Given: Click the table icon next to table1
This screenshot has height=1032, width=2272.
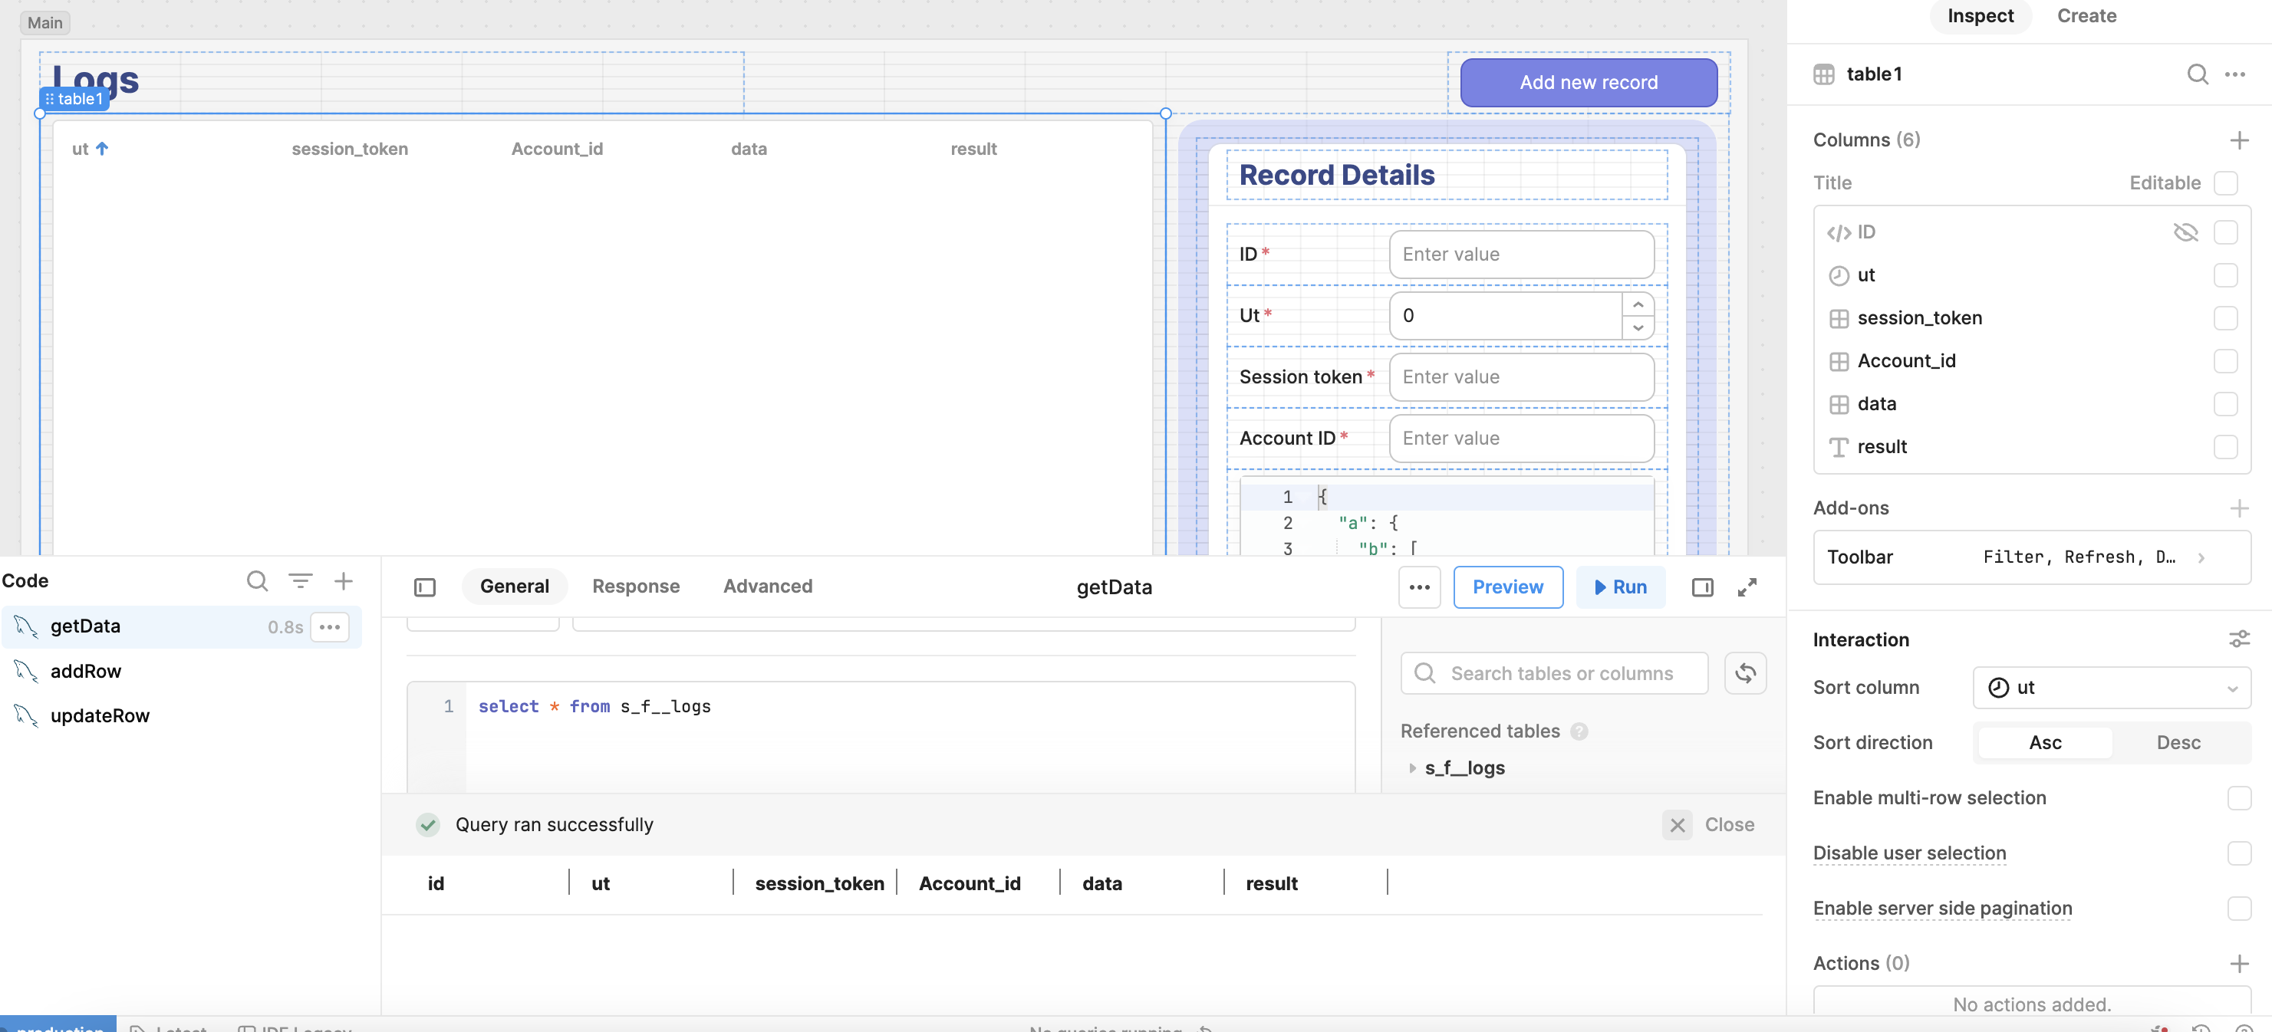Looking at the screenshot, I should click(1824, 74).
